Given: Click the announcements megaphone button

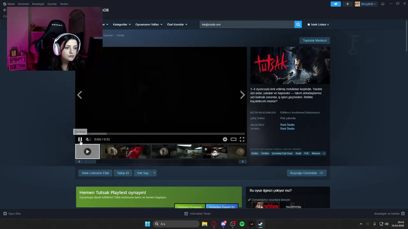Looking at the screenshot, I should pyautogui.click(x=336, y=4).
